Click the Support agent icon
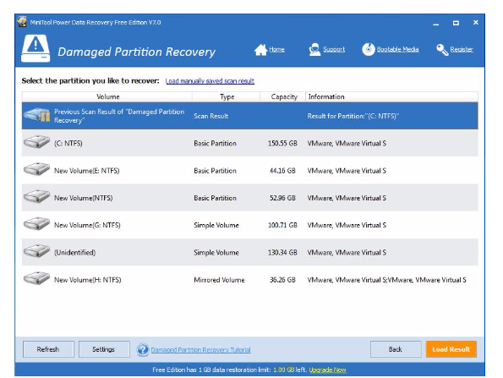This screenshot has width=503, height=378. coord(314,49)
